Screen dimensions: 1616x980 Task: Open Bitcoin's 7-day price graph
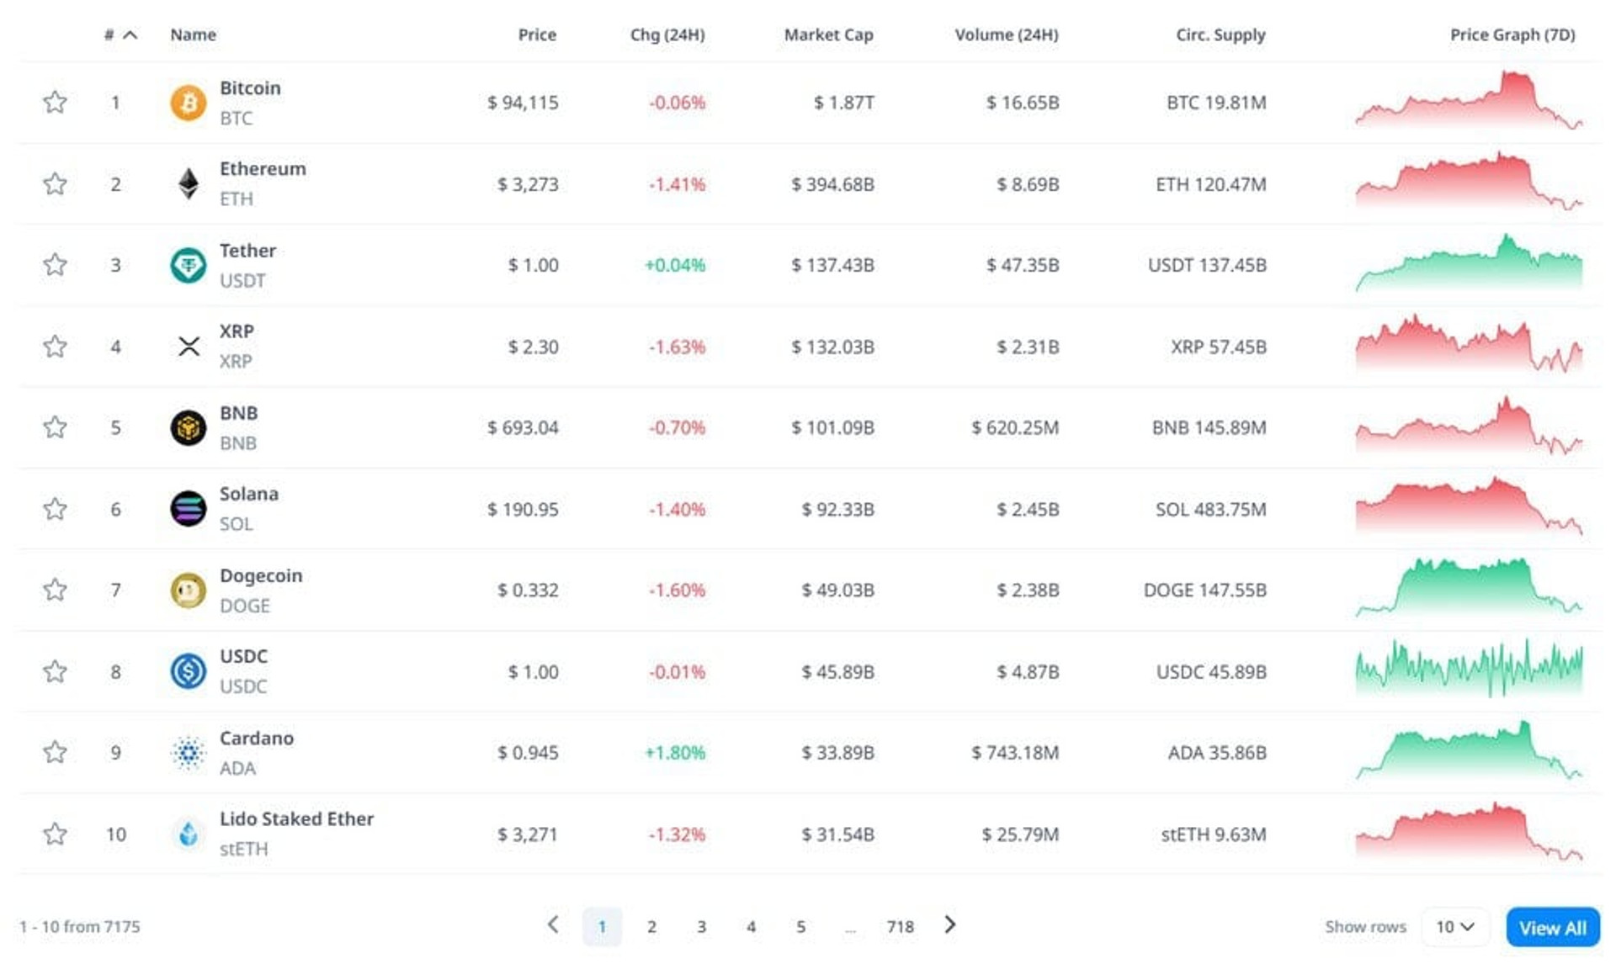tap(1469, 101)
